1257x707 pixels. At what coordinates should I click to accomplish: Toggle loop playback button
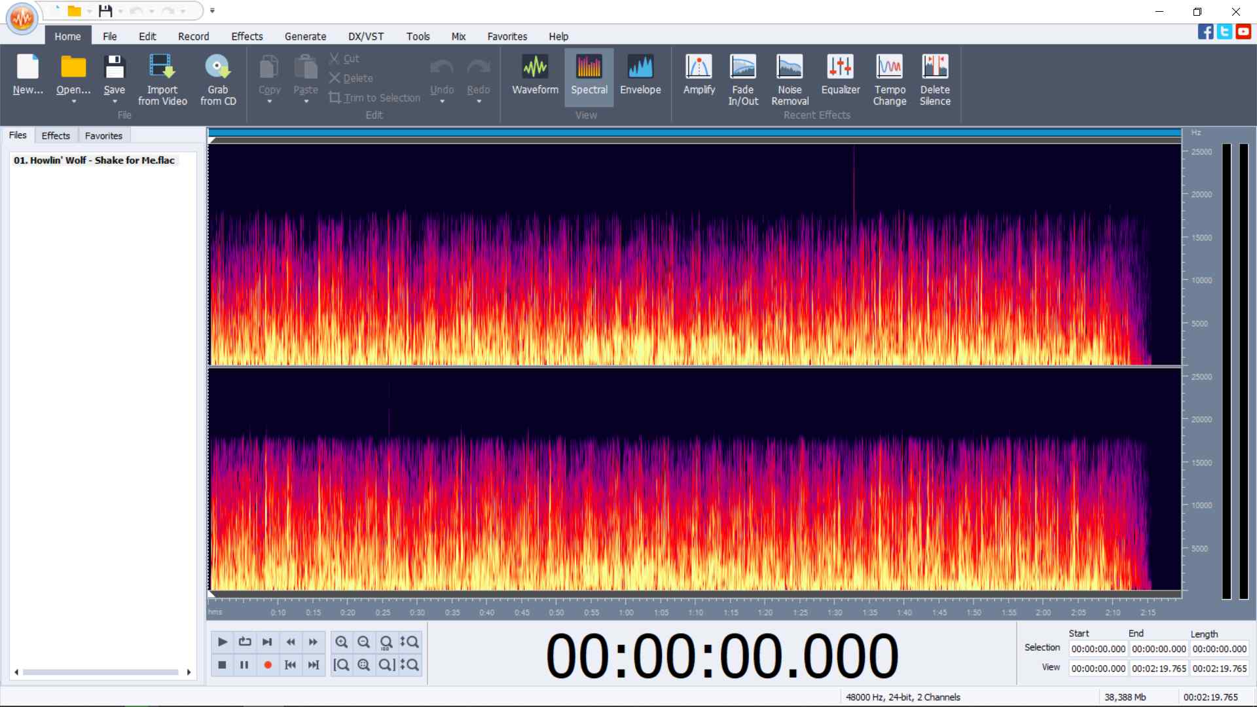[245, 642]
